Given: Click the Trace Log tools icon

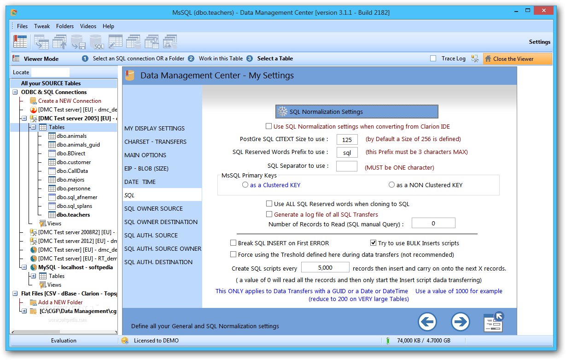Looking at the screenshot, I should 475,59.
